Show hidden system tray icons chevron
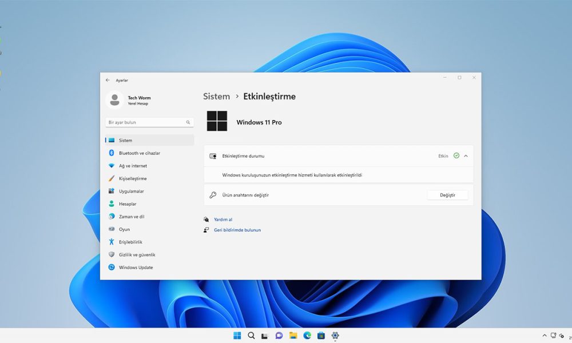 tap(544, 336)
